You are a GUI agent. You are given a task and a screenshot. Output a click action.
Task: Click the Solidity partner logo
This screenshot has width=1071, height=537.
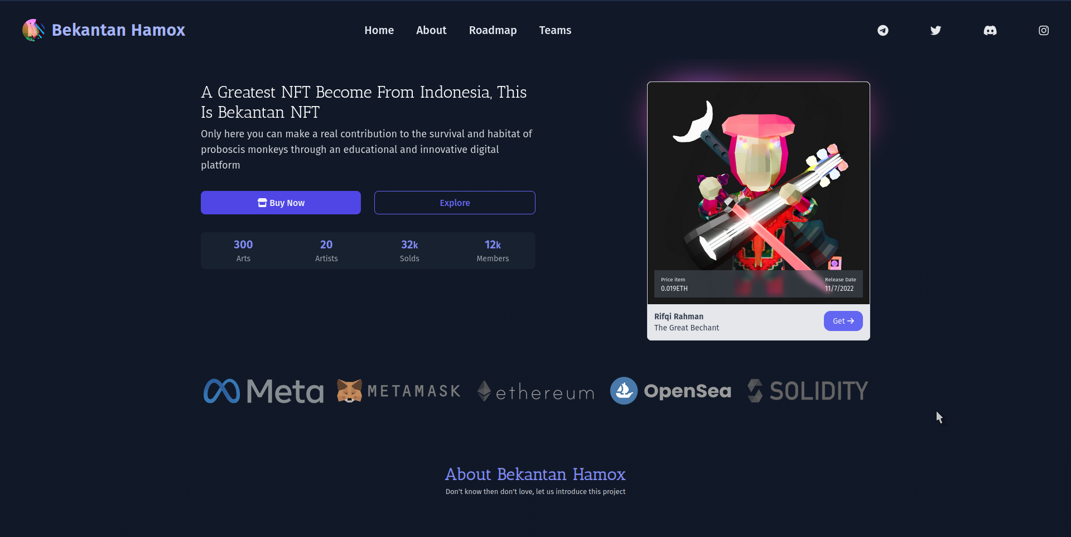coord(808,391)
